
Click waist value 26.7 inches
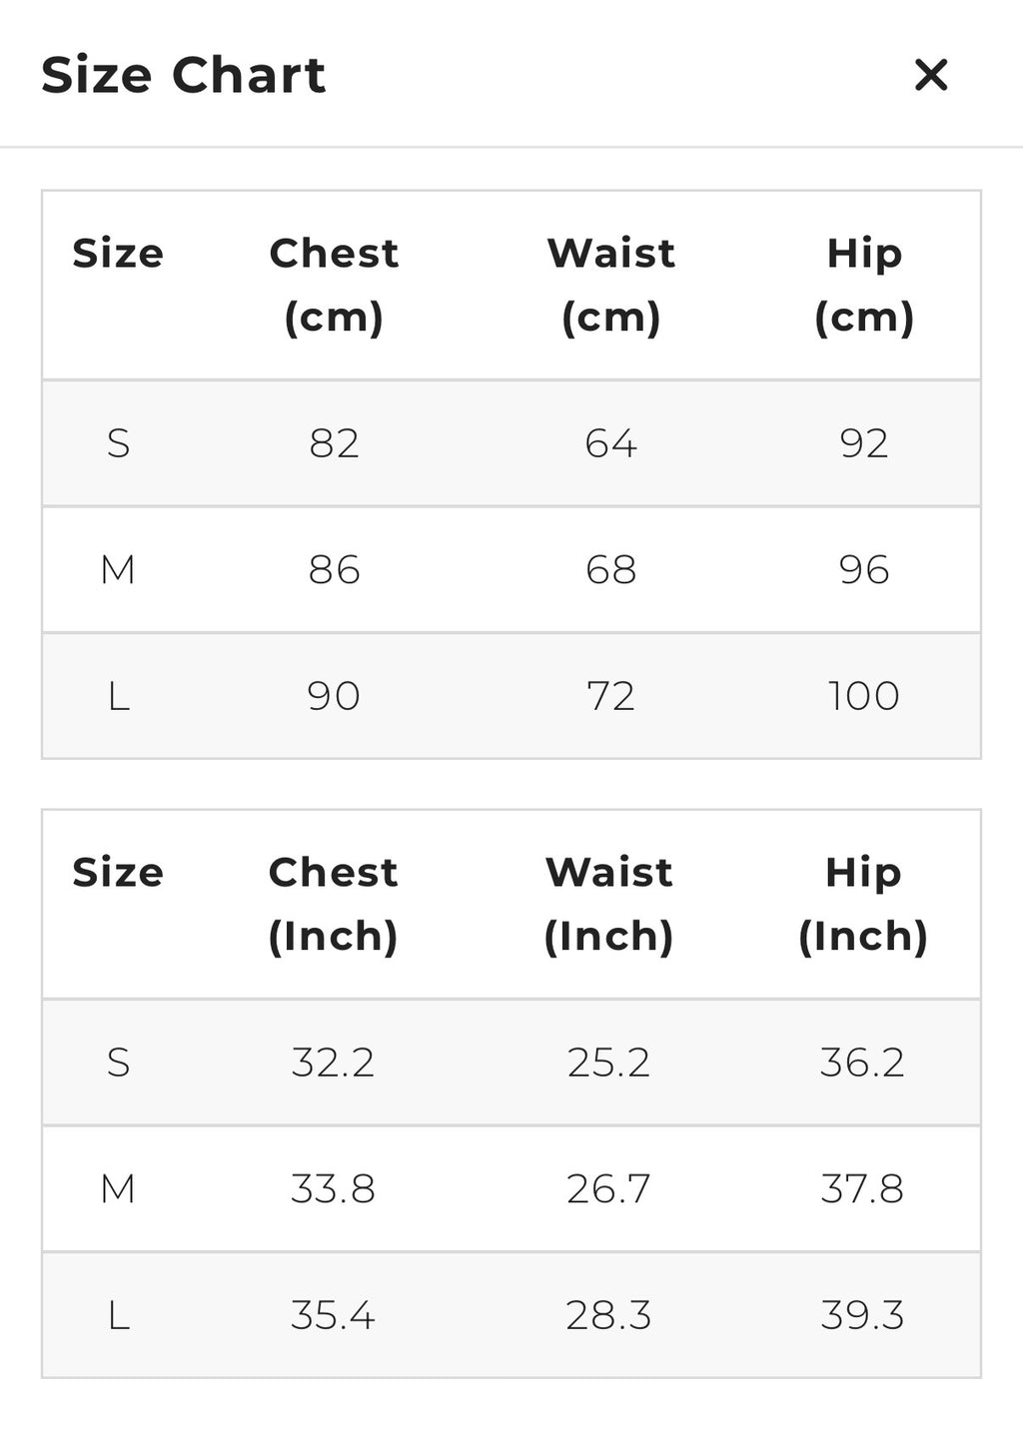coord(608,1189)
